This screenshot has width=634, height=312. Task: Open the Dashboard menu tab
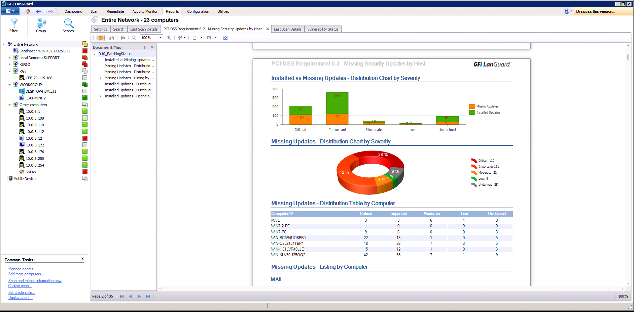73,11
